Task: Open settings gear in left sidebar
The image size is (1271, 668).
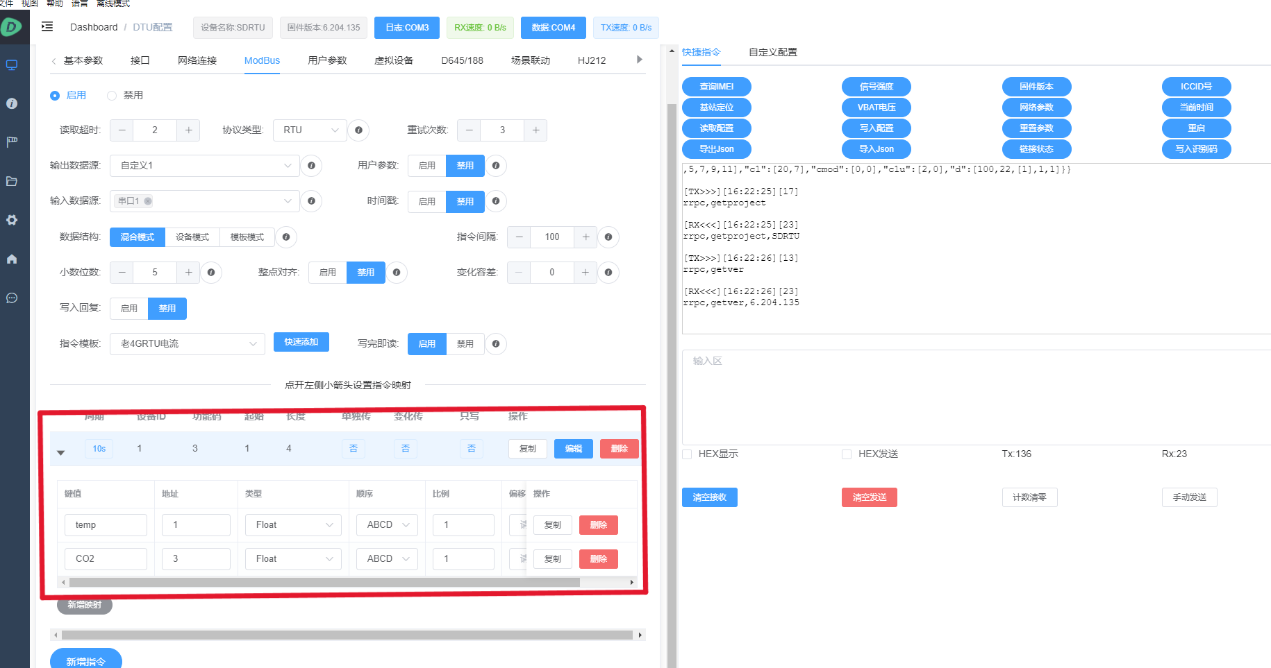Action: coord(12,220)
